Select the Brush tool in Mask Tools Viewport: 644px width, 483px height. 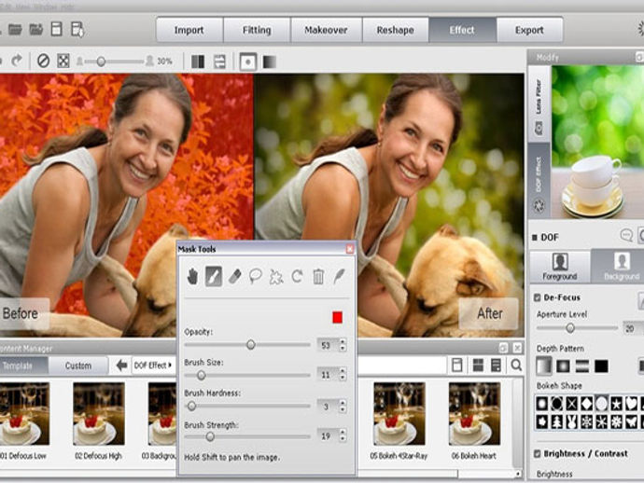coord(214,276)
